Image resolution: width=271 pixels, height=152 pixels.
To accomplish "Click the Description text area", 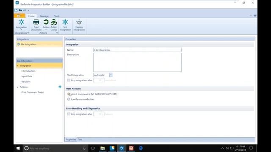I will point(137,62).
